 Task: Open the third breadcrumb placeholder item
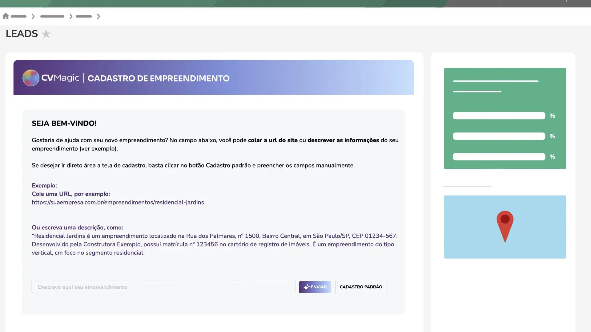[84, 16]
